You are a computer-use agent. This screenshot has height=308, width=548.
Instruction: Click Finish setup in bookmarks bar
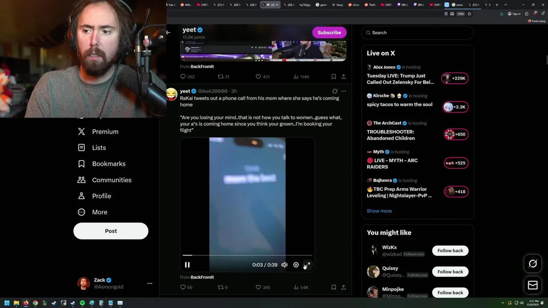[537, 21]
